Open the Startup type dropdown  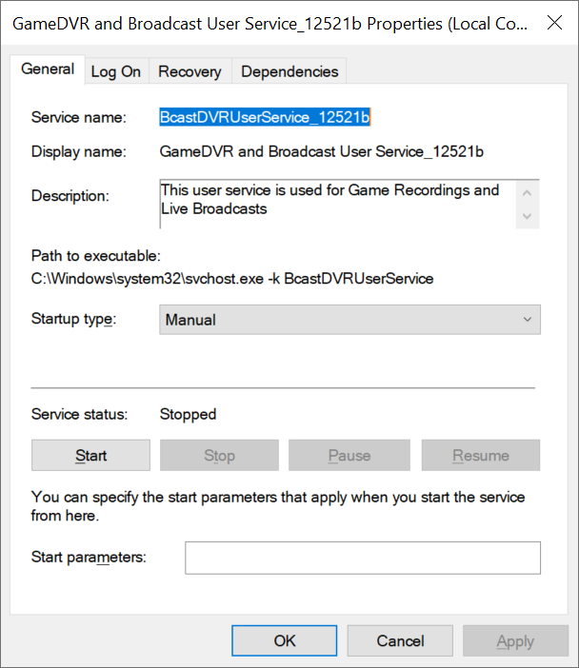pyautogui.click(x=349, y=320)
